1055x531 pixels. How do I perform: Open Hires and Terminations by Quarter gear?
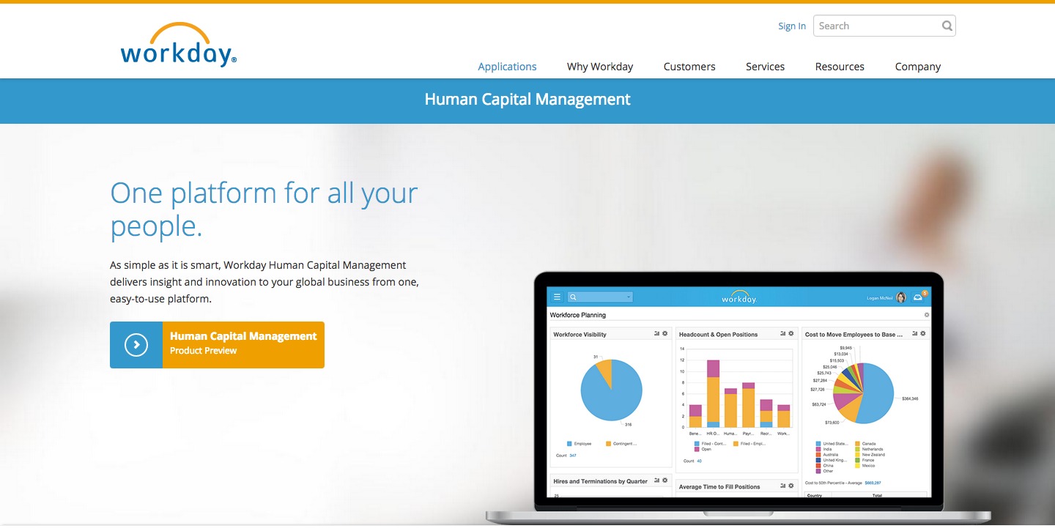pos(665,480)
